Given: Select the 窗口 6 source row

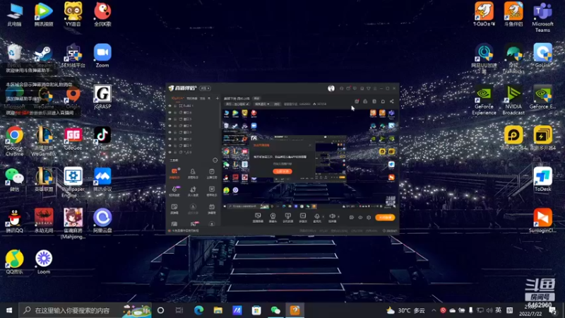Looking at the screenshot, I should pos(194,112).
